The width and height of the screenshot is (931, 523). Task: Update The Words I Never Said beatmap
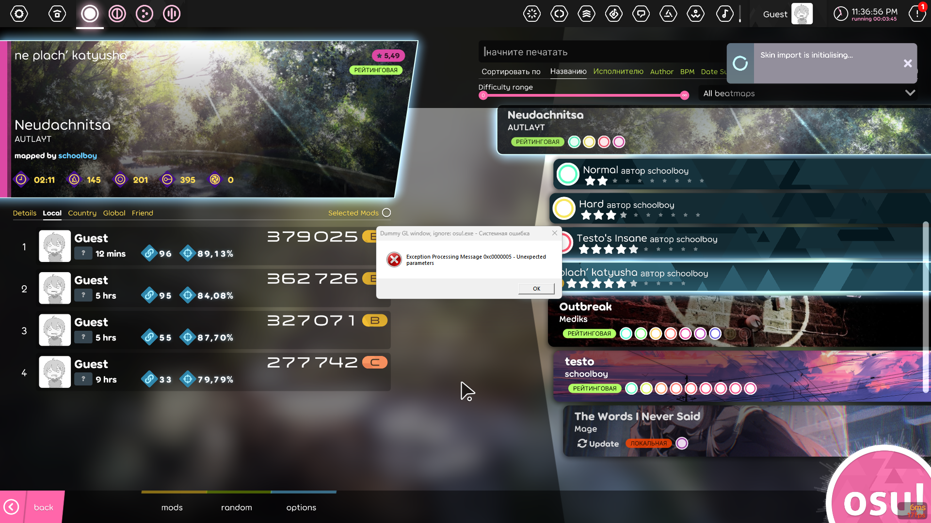click(x=597, y=443)
